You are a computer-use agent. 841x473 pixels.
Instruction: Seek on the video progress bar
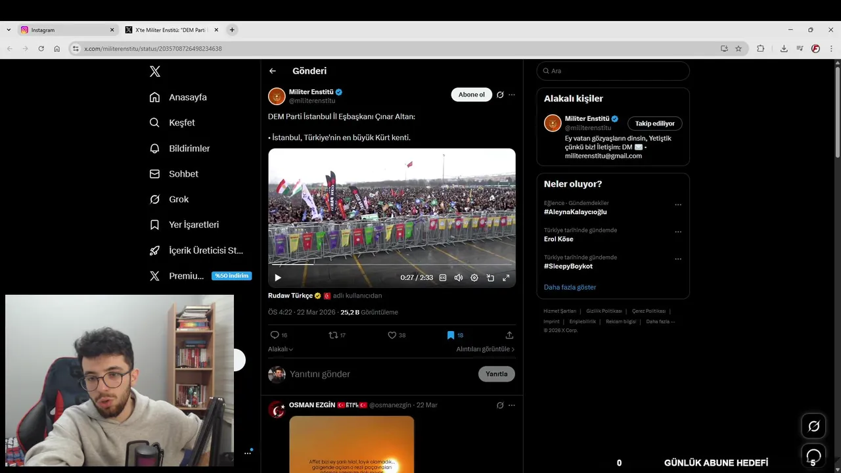pos(392,265)
